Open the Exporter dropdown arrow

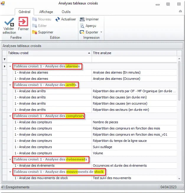click(101, 32)
